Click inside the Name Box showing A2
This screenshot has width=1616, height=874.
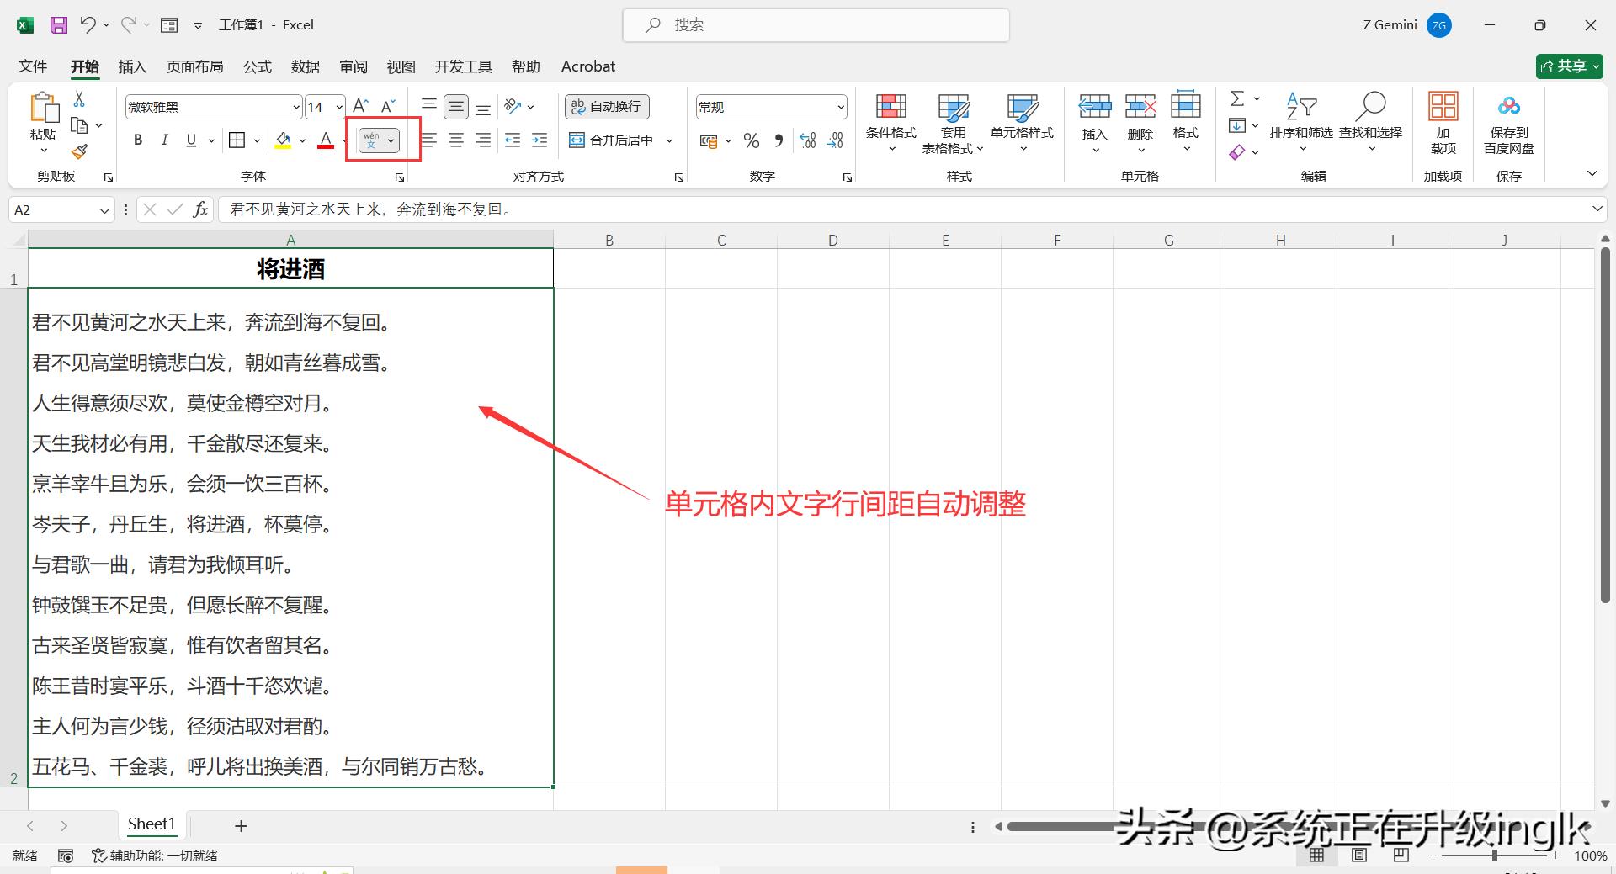click(50, 209)
